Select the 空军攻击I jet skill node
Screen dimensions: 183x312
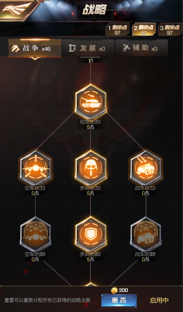[36, 168]
